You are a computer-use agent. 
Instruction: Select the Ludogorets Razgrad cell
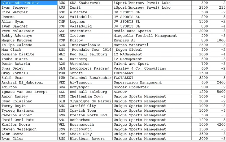click(90, 68)
